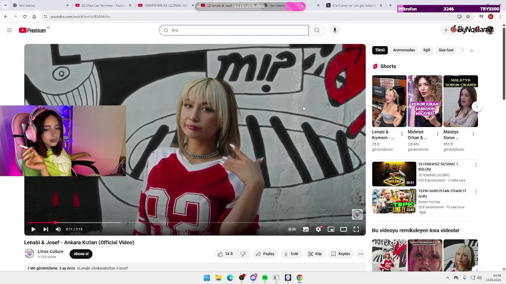Open Windows Start menu
Viewport: 506px width, 284px height.
click(x=207, y=278)
